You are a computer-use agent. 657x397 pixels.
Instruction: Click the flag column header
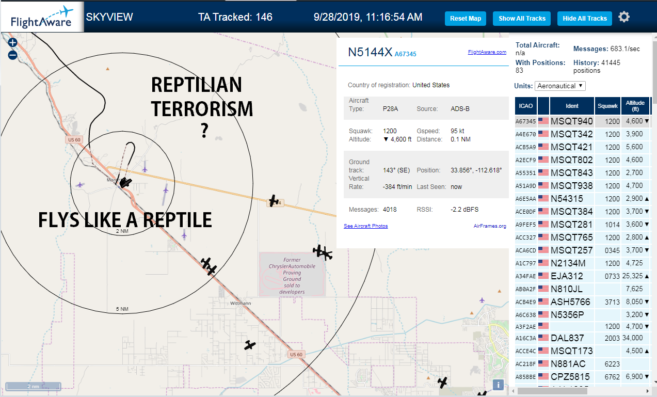tap(543, 106)
